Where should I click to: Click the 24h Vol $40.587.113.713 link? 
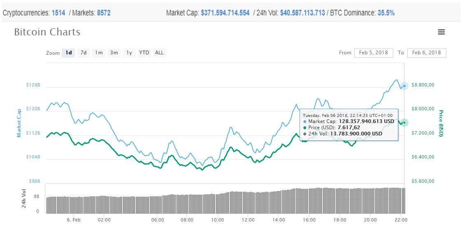[x=303, y=13]
